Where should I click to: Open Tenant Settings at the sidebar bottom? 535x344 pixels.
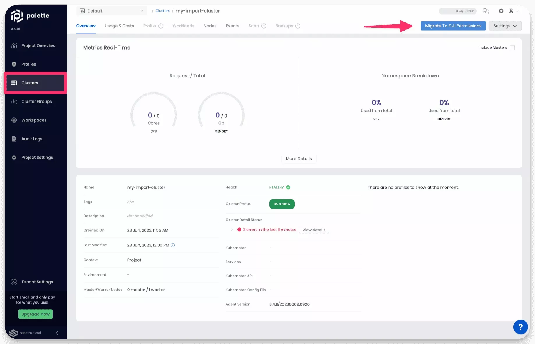coord(37,282)
